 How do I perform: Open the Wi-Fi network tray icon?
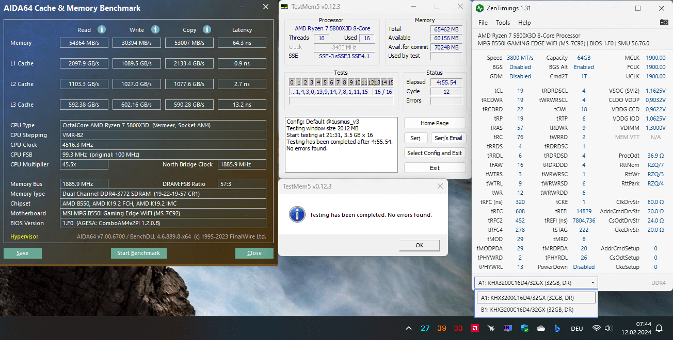click(597, 328)
